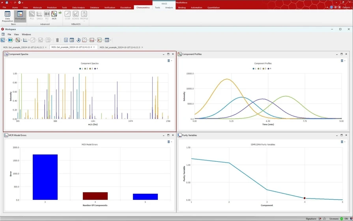Image resolution: width=353 pixels, height=221 pixels.
Task: Expand dropdown arrow beside first Workspace toolbar icon
Action: click(x=6, y=40)
